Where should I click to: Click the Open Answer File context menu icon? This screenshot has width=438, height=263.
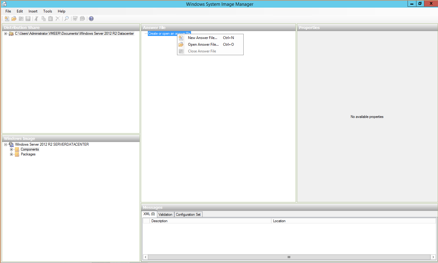[x=181, y=44]
